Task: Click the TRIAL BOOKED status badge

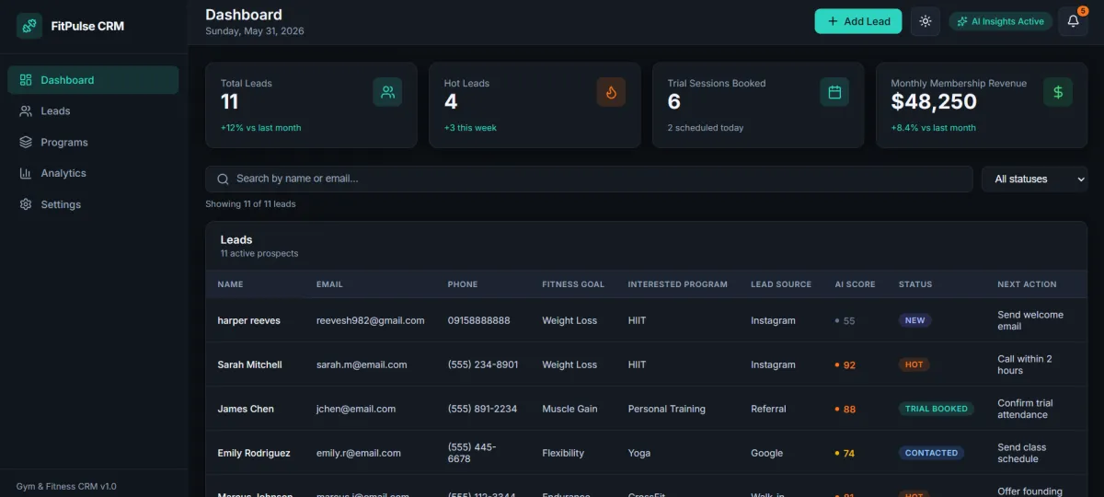Action: tap(937, 410)
